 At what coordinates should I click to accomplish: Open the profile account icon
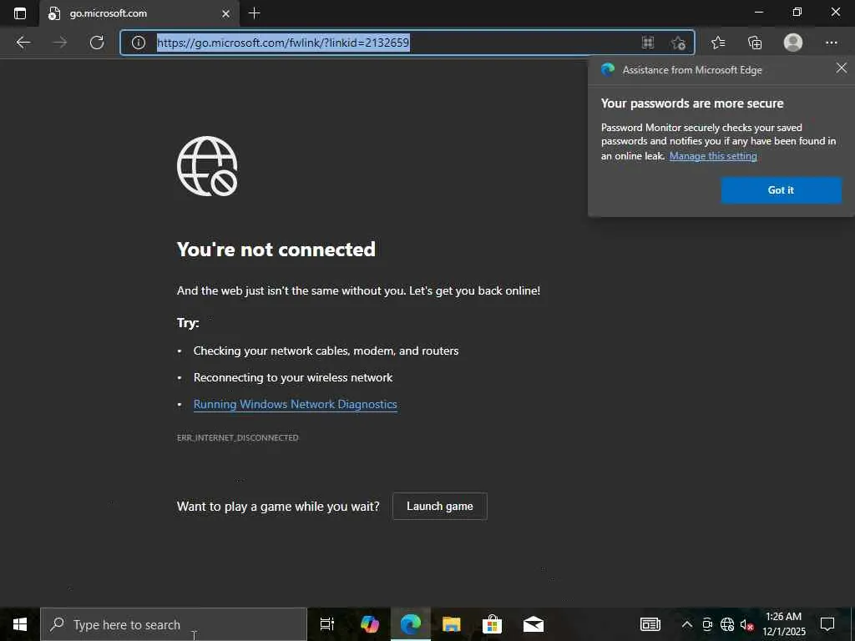pos(793,43)
